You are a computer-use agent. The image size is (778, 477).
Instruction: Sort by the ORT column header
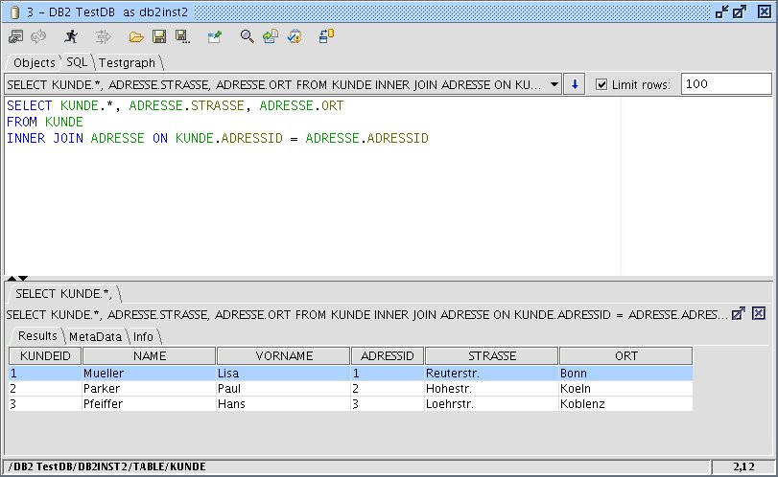click(626, 355)
